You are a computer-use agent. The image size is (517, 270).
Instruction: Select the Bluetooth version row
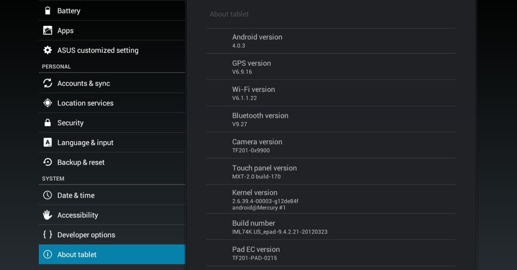pos(330,119)
